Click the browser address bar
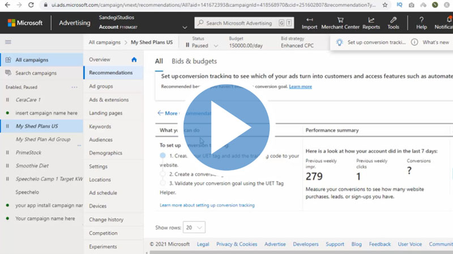Viewport: 453px width, 254px height. pyautogui.click(x=214, y=5)
